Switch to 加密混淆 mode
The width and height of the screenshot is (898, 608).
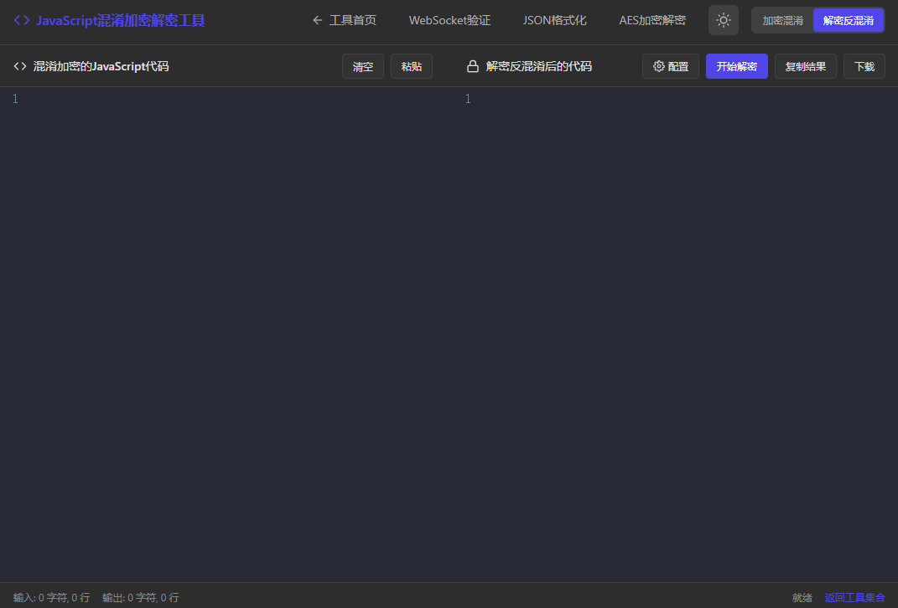(782, 20)
